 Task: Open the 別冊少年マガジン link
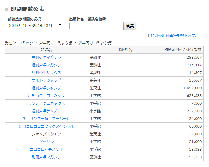click(46, 157)
